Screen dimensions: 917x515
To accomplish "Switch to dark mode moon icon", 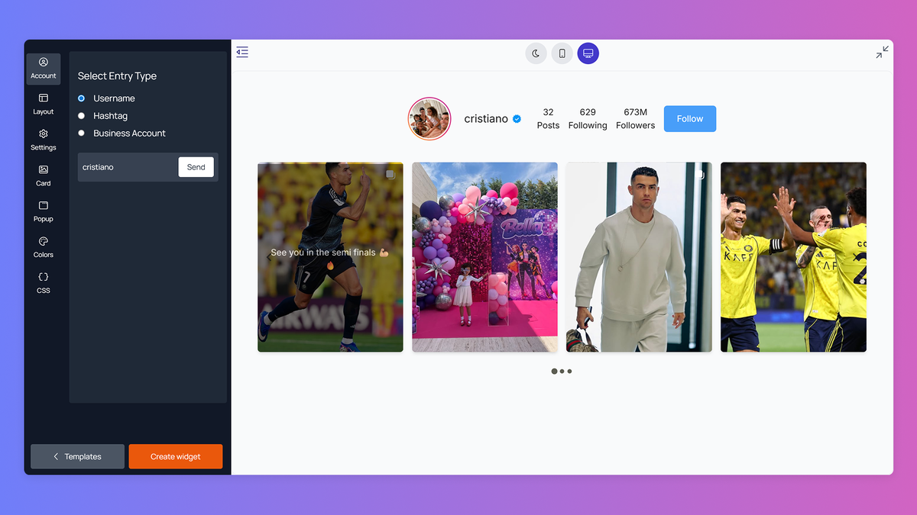I will point(536,53).
